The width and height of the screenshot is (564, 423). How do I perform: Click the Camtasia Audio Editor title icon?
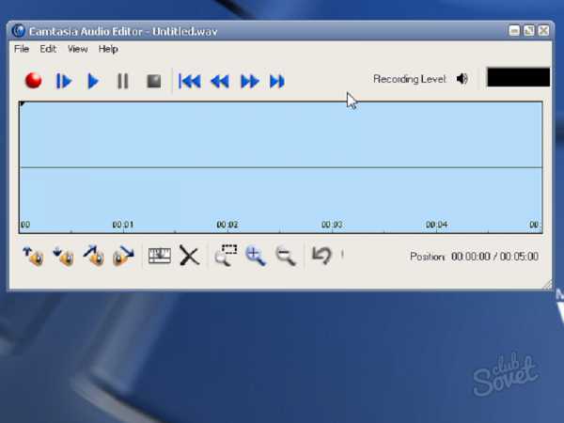[18, 31]
